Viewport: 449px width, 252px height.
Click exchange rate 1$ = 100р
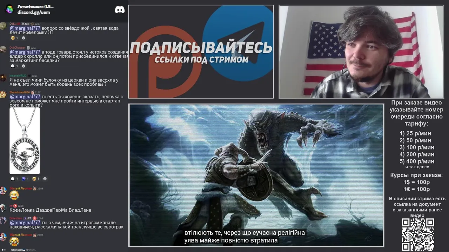pyautogui.click(x=416, y=182)
